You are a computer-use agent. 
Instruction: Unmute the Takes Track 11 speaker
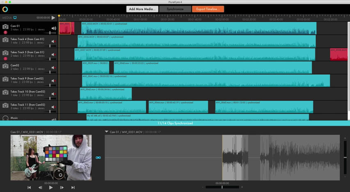pos(54,107)
